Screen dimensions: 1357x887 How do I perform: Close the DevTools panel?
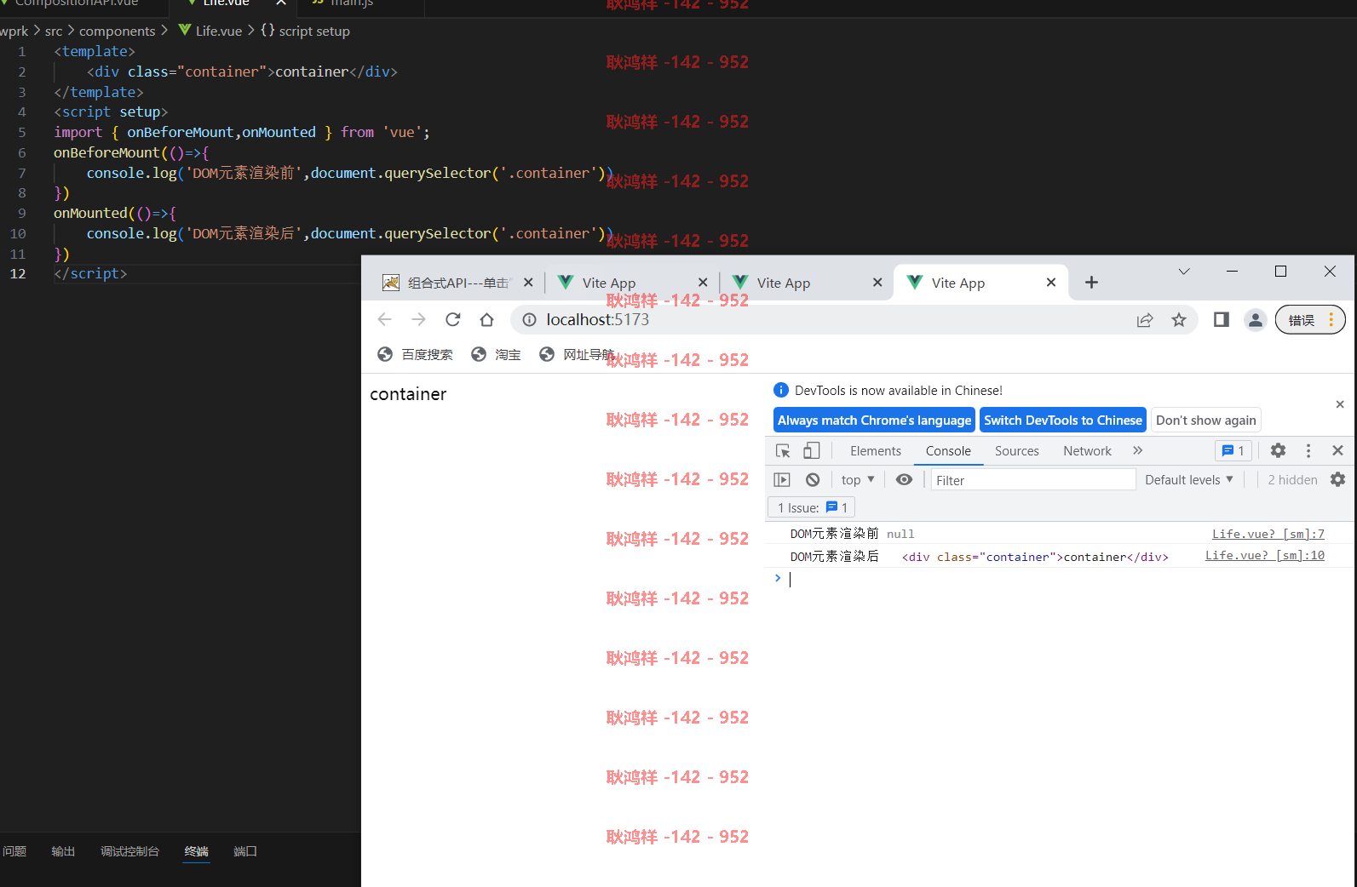click(1337, 450)
